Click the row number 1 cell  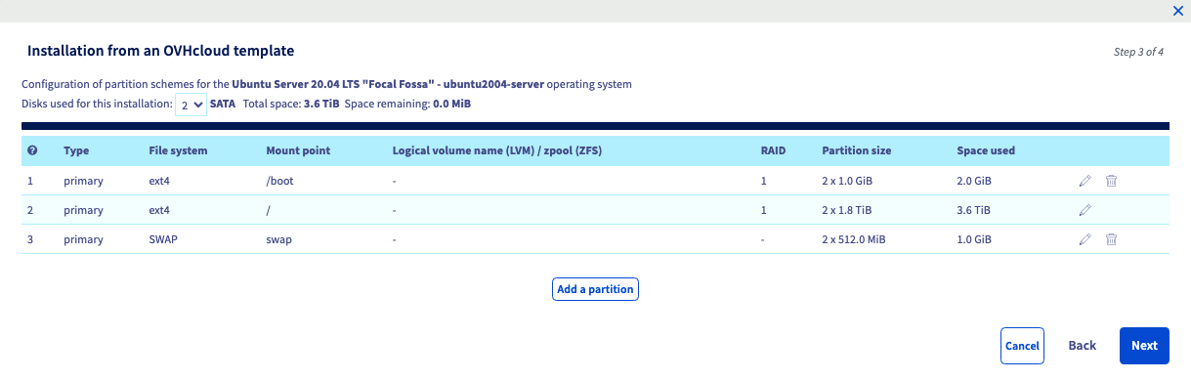click(30, 181)
